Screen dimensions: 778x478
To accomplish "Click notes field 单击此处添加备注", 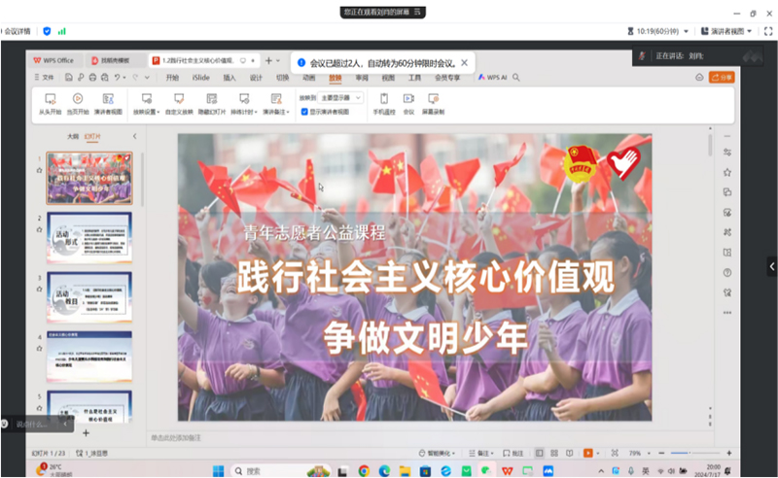I will (176, 438).
